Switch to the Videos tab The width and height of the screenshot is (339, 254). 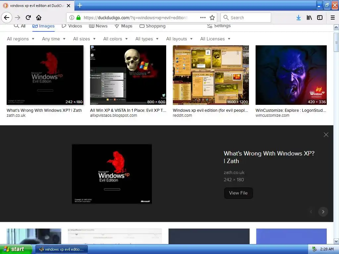coord(72,26)
